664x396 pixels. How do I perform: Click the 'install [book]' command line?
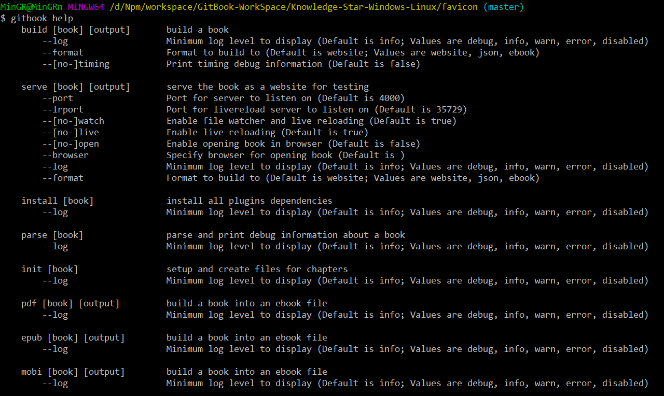coord(57,201)
